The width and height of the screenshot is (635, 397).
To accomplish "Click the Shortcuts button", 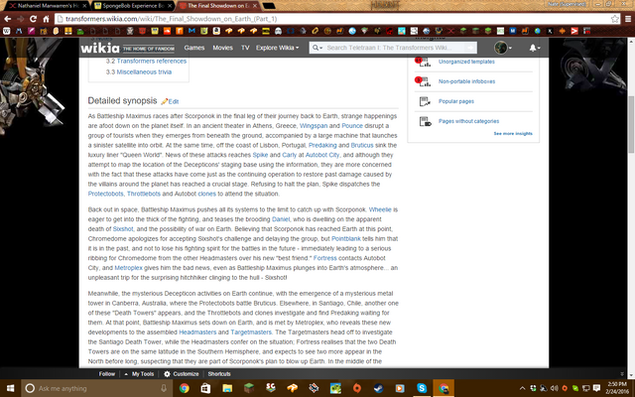I will click(x=219, y=374).
